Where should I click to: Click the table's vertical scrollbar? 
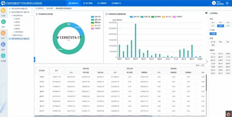(x=206, y=82)
